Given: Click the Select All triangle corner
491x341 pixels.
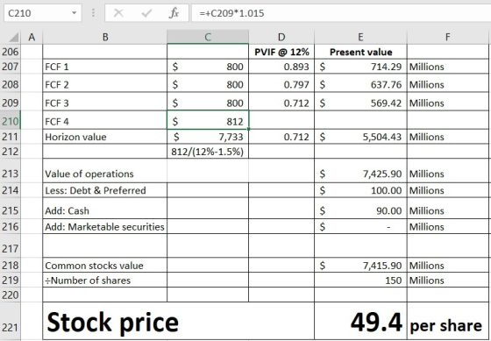Looking at the screenshot, I should [x=13, y=38].
